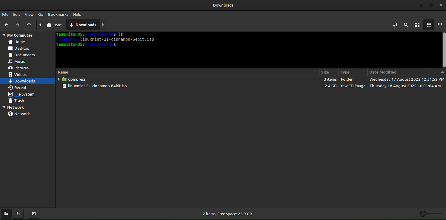Navigate back with the back arrow
This screenshot has width=446, height=220.
coord(6,25)
